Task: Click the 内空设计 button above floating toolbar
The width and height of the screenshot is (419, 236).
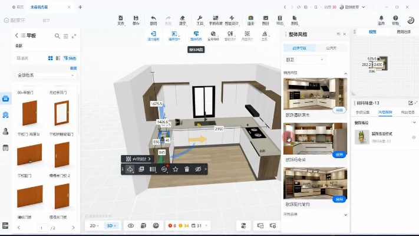Action: coord(137,159)
